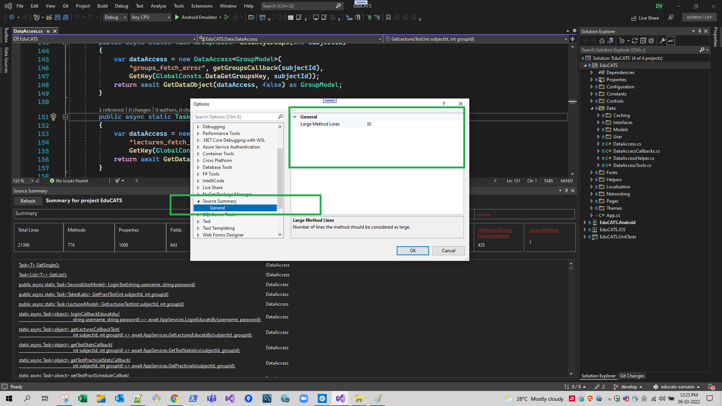Click the Start Without Debugging outlined play icon
Screen dimensions: 722x406
[x=226, y=17]
